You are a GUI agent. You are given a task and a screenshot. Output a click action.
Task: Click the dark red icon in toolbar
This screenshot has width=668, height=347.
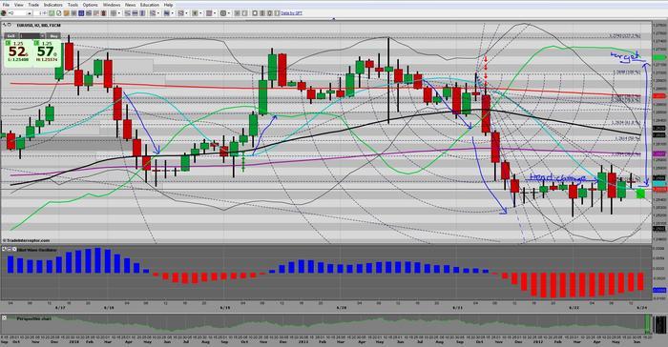[x=103, y=13]
